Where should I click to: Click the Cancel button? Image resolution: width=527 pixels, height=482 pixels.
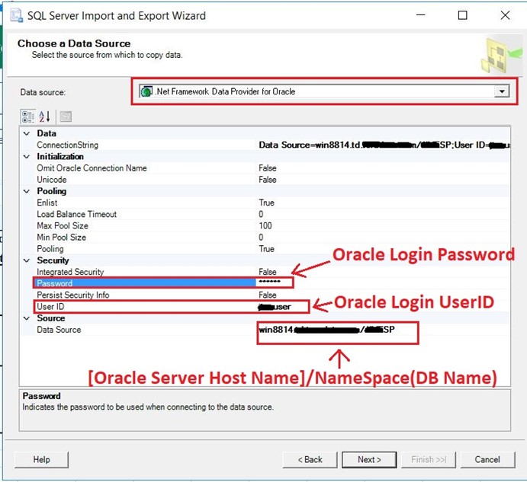[487, 459]
